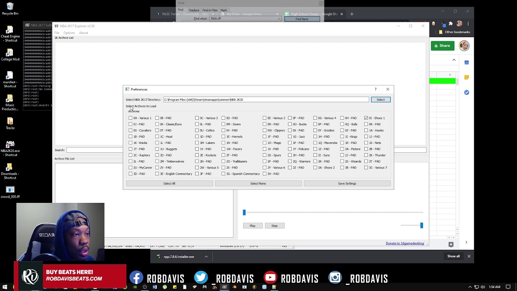This screenshot has height=291, width=517.
Task: Open Google Tasks side panel icon
Action: coord(467,93)
